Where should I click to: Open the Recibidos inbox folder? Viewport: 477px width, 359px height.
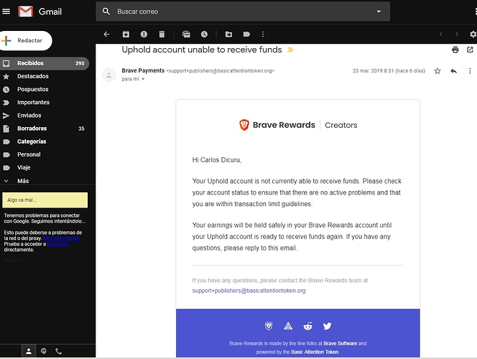44,63
